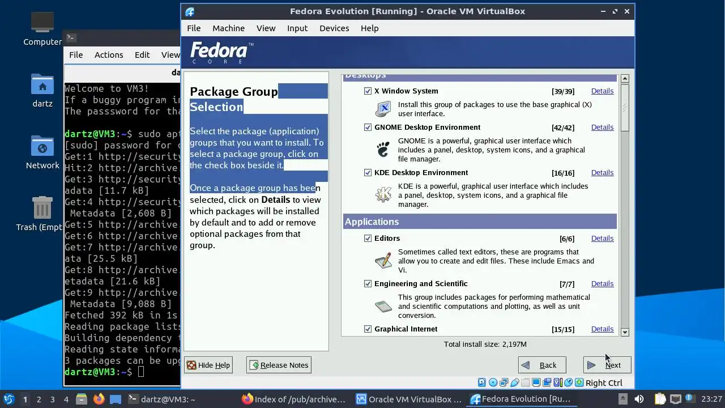
Task: Click the clipboard icon in system tray
Action: [660, 399]
